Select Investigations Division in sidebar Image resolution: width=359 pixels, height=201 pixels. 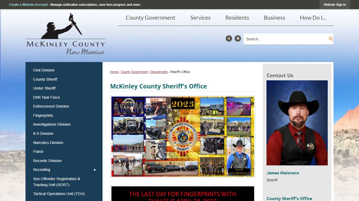[x=52, y=124]
